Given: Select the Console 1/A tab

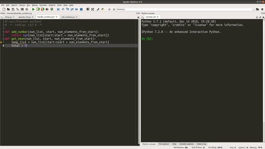Looking at the screenshot, I should pyautogui.click(x=151, y=17).
